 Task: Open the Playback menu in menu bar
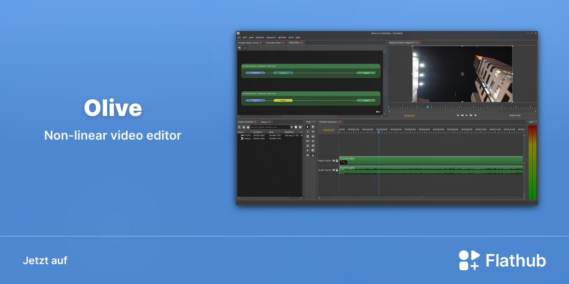[260, 37]
